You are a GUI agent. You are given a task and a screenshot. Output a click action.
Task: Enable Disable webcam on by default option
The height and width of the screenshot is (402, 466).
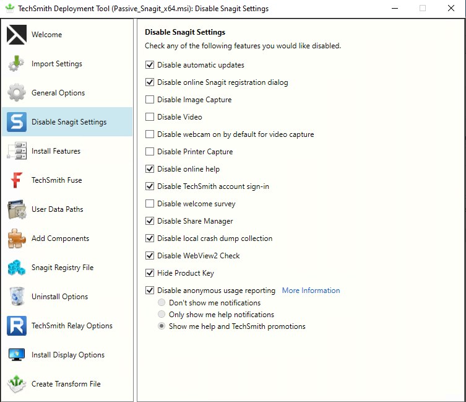tap(150, 134)
